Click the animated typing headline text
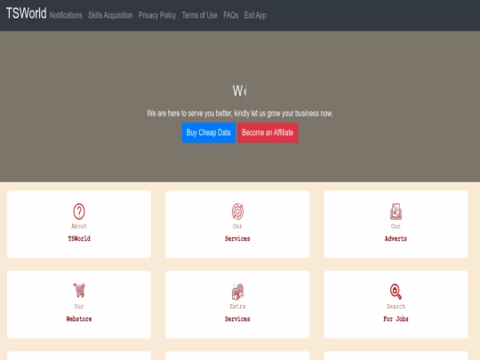Viewport: 480px width, 360px height. [239, 91]
